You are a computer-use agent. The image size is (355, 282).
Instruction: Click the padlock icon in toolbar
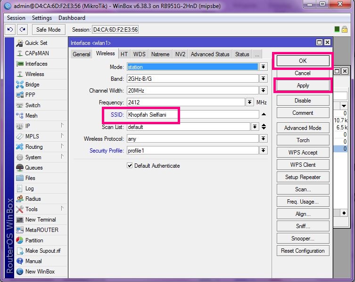(345, 29)
